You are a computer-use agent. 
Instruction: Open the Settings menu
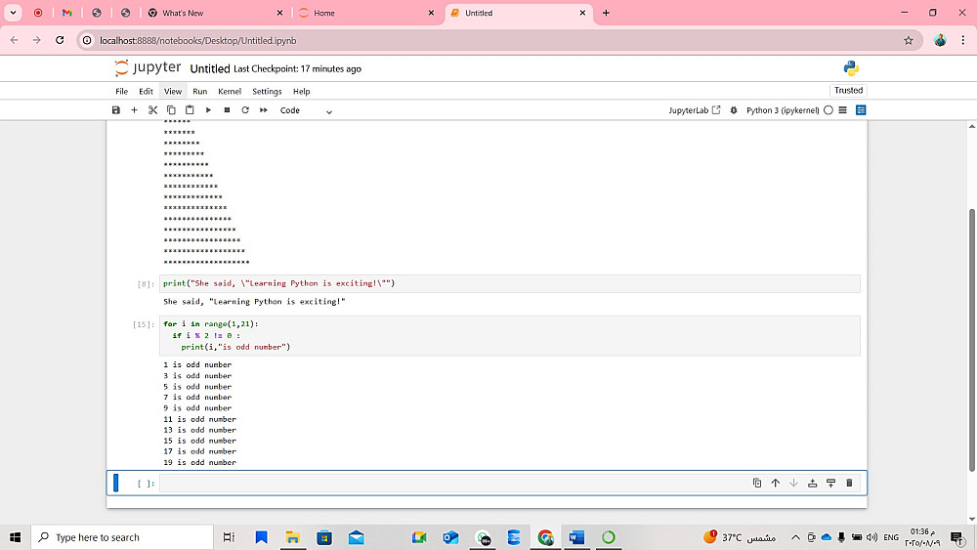point(267,91)
